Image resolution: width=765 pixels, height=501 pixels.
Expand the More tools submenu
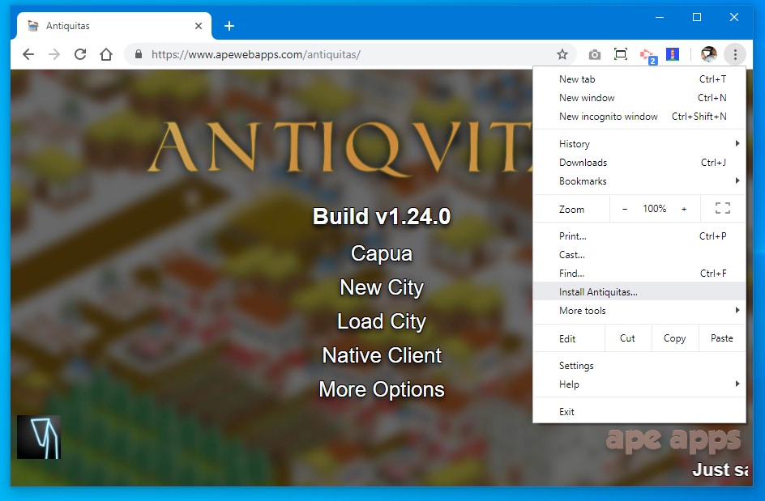[639, 311]
